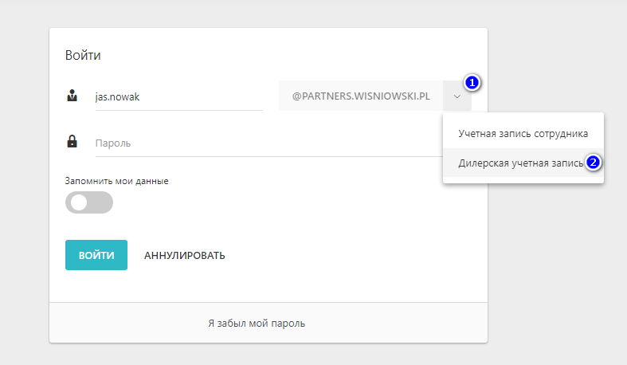The width and height of the screenshot is (627, 365).
Task: Choose "Дилерская учетная запись" option
Action: [x=518, y=163]
